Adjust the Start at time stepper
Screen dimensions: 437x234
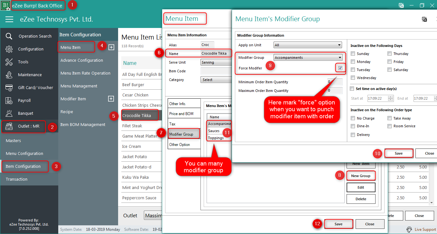391,98
